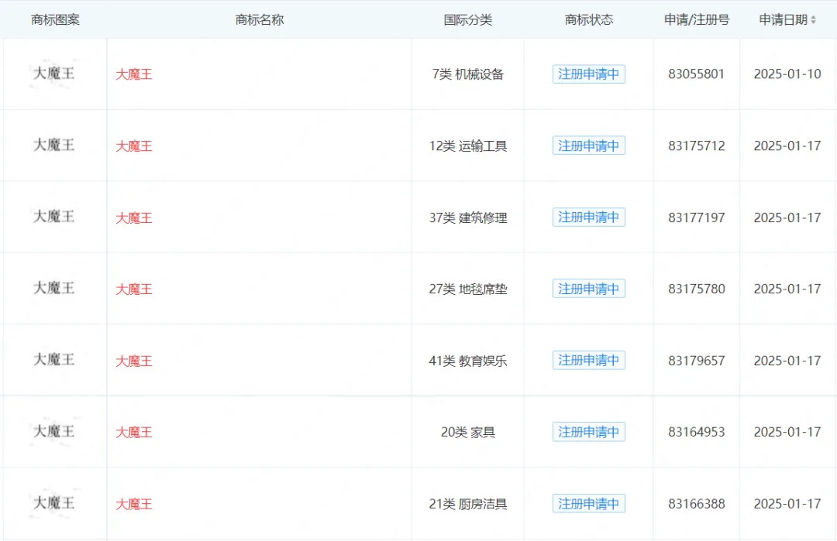This screenshot has height=541, width=837.
Task: Click date 2025-01-17 in row 83179657
Action: (787, 361)
